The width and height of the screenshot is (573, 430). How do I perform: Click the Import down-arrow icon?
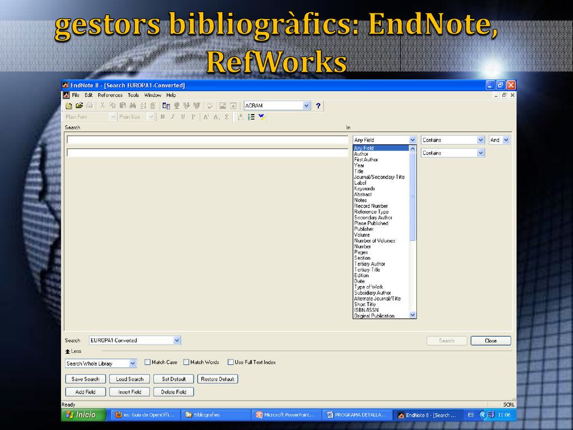pyautogui.click(x=186, y=106)
